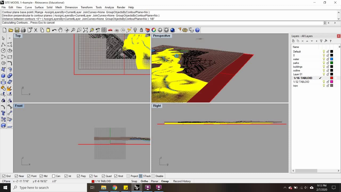Click the Cut scissors icon
Screen dimensions: 341x192
coord(36,30)
